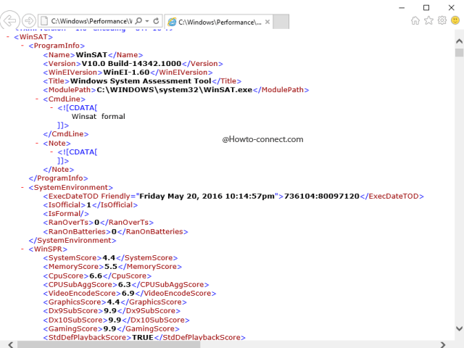Screen dimensions: 464x348
Task: Collapse the WinSAT root node
Action: (8, 37)
